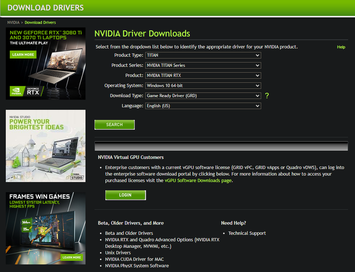Open the Download Type dropdown
355x272 pixels.
pos(203,96)
